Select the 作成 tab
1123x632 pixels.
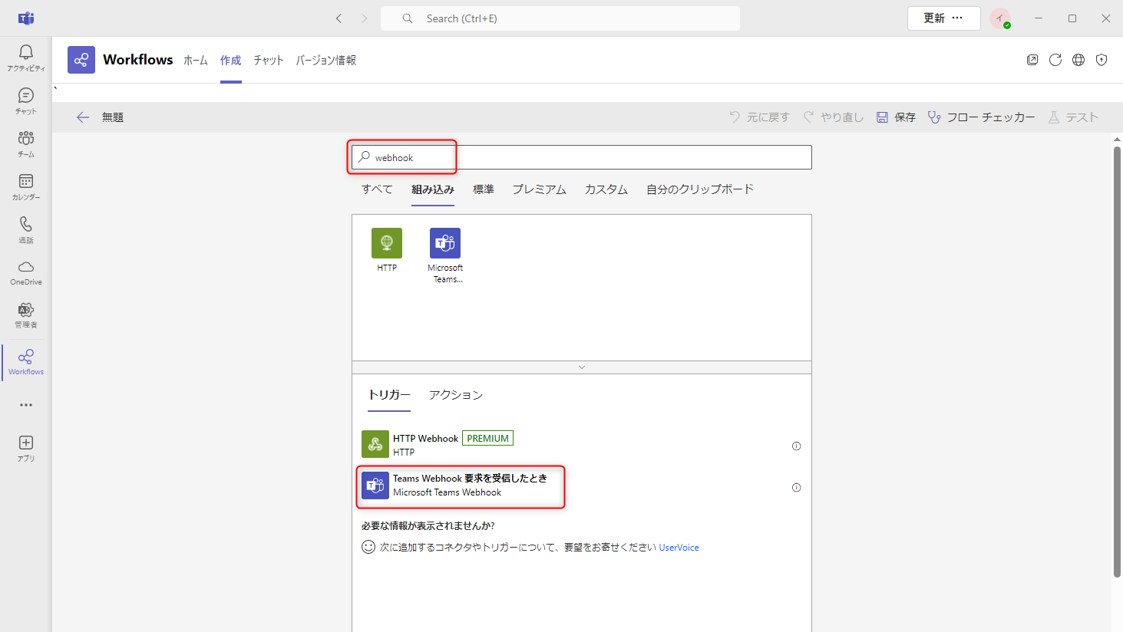point(231,60)
